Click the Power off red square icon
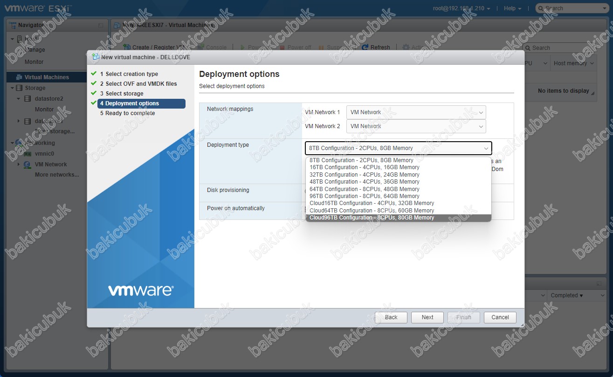This screenshot has height=377, width=613. [282, 48]
